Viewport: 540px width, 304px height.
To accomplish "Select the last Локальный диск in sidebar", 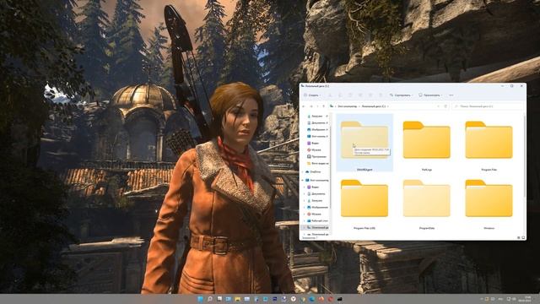I will click(x=317, y=234).
